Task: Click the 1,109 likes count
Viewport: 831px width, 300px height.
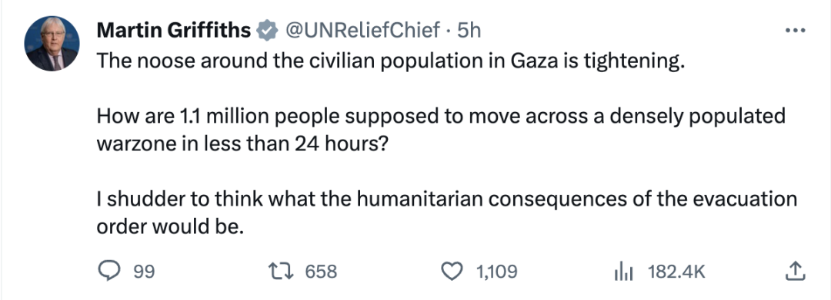Action: click(496, 272)
